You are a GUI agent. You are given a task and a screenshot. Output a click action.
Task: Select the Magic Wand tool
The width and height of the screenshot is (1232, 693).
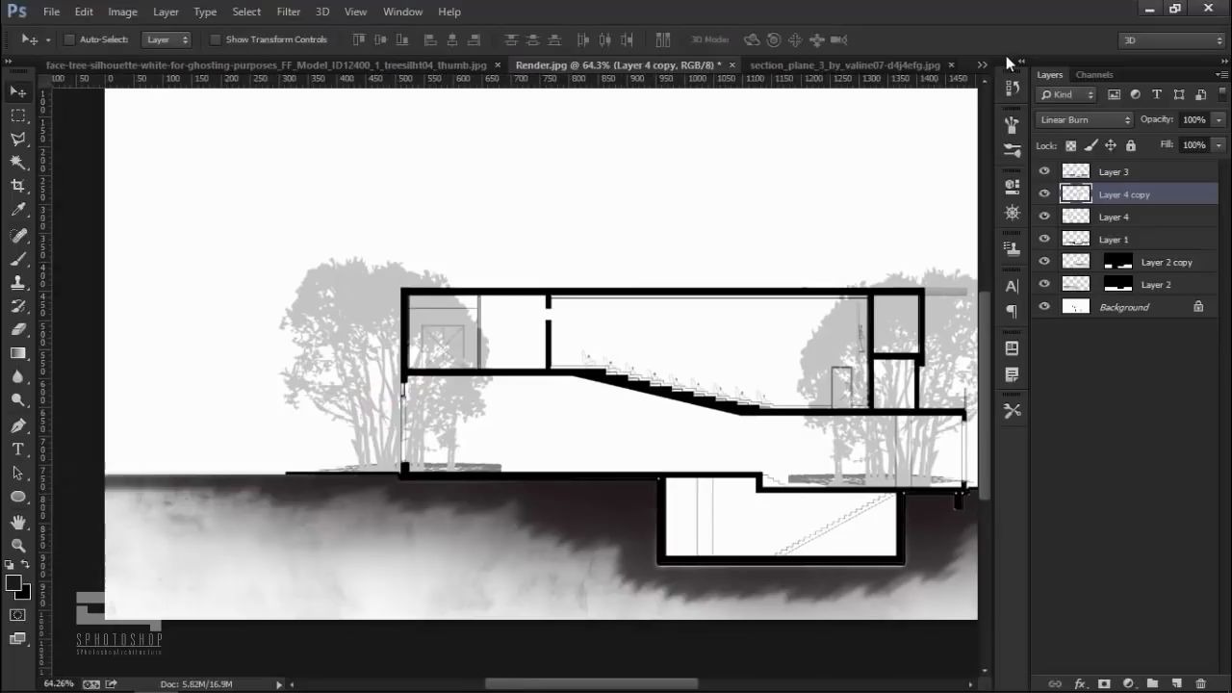click(18, 163)
